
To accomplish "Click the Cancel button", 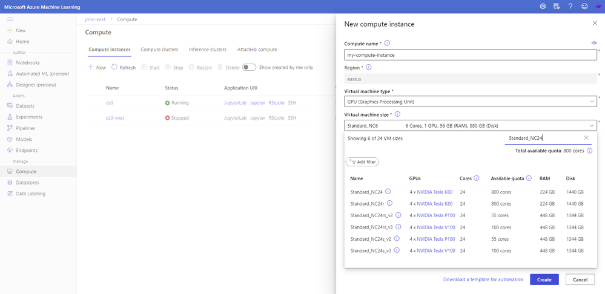I will pyautogui.click(x=580, y=279).
